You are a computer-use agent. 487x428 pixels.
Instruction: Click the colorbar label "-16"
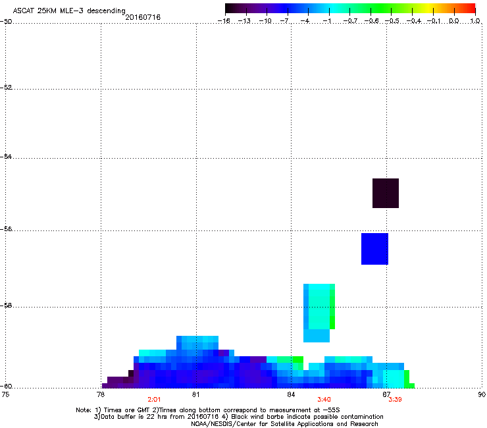pos(224,21)
